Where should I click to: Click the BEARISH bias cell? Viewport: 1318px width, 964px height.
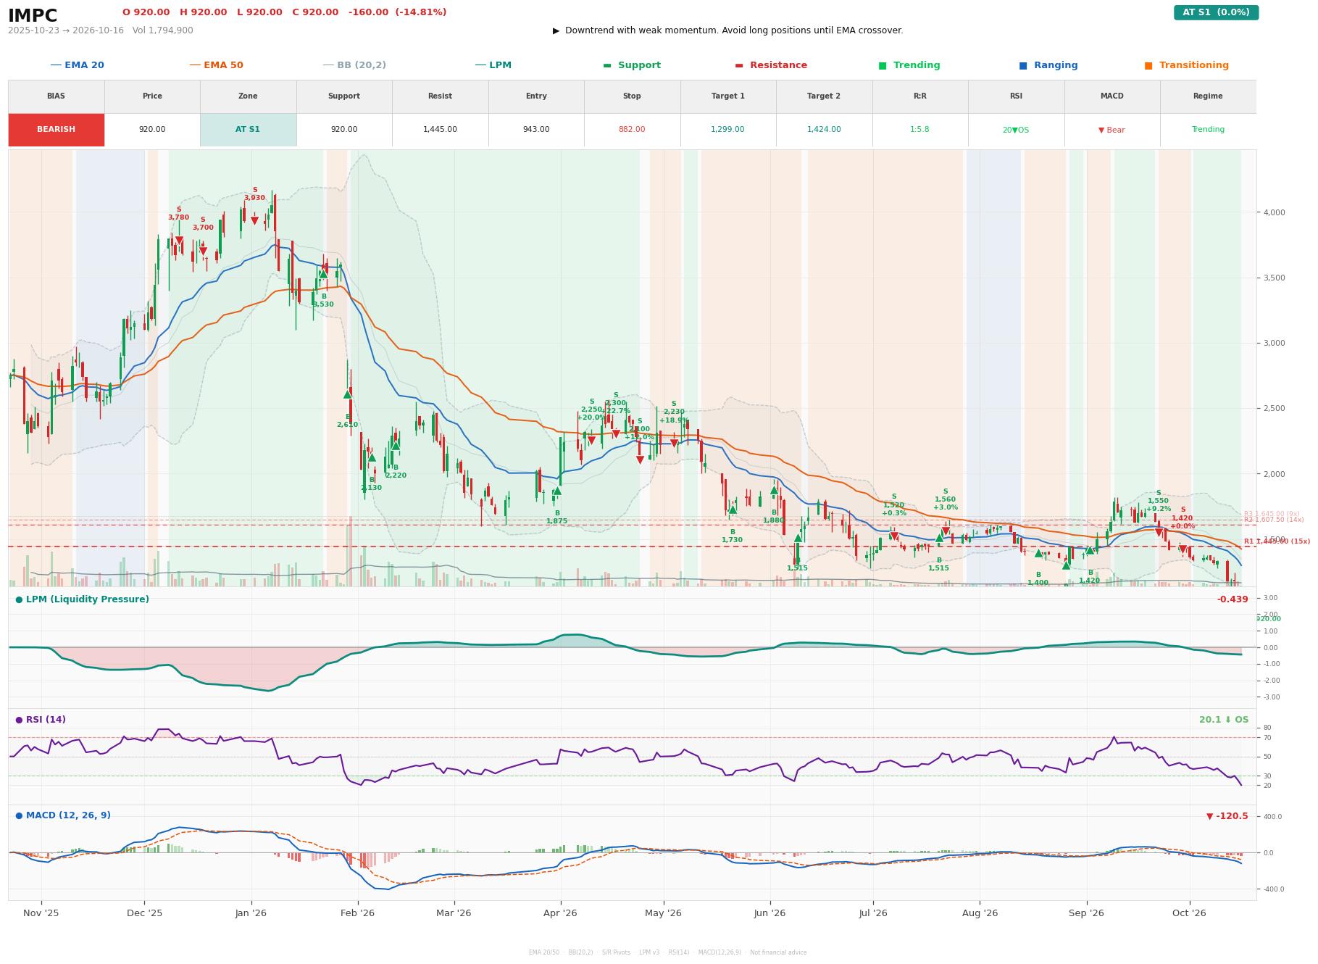coord(56,130)
